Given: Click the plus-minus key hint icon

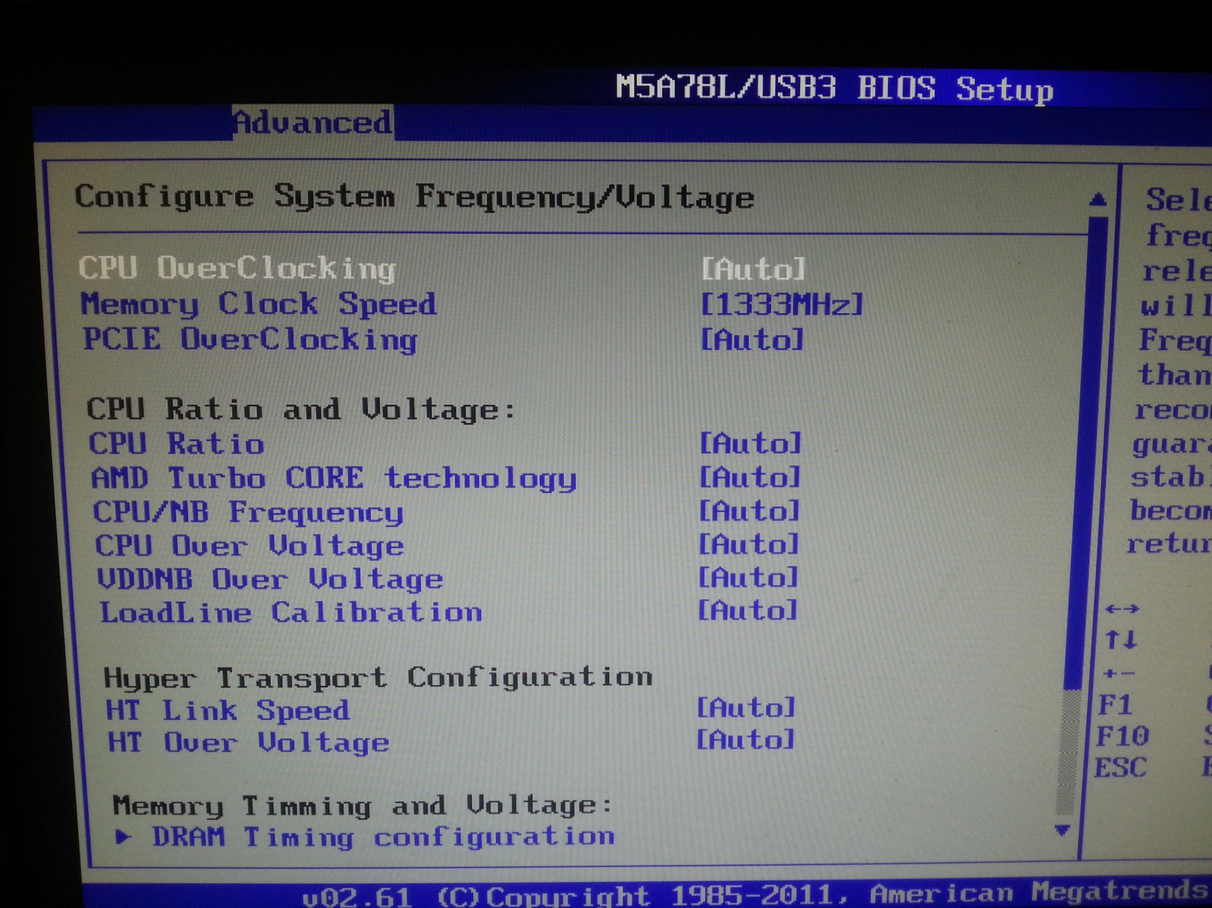Looking at the screenshot, I should coord(1119,674).
